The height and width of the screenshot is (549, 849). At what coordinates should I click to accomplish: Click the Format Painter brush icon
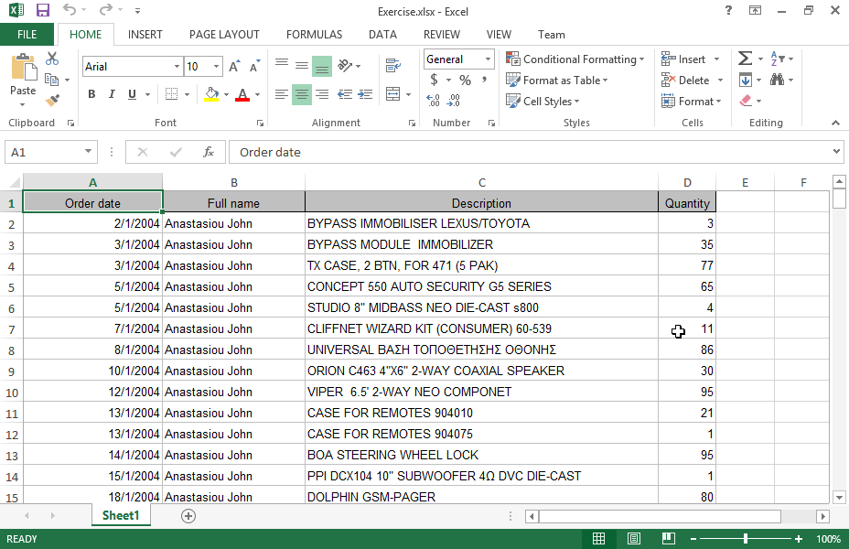pos(52,100)
